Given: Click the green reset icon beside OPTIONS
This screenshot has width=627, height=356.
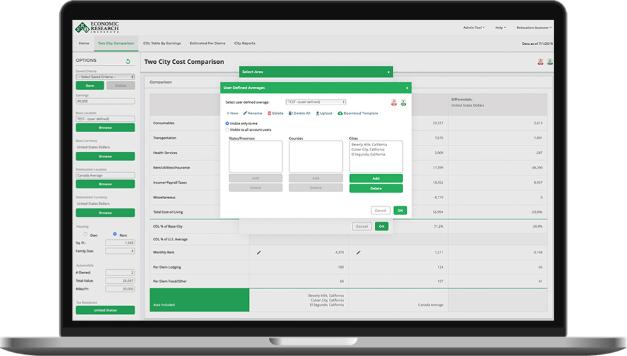Looking at the screenshot, I should pyautogui.click(x=128, y=61).
